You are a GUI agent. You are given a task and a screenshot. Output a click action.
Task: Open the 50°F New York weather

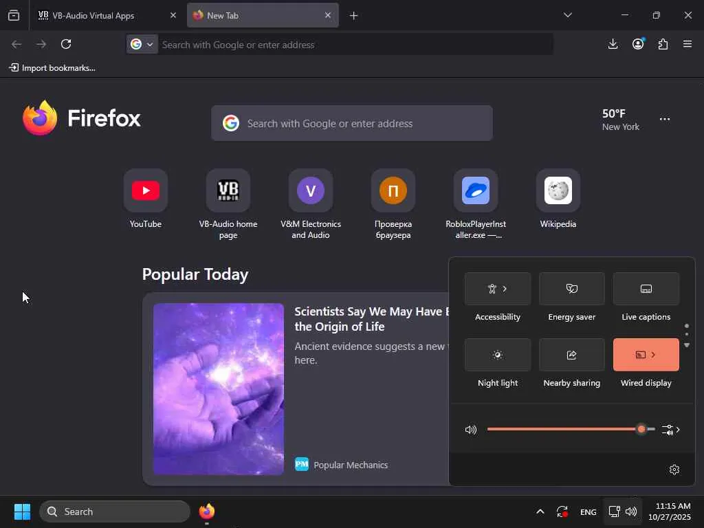click(621, 120)
